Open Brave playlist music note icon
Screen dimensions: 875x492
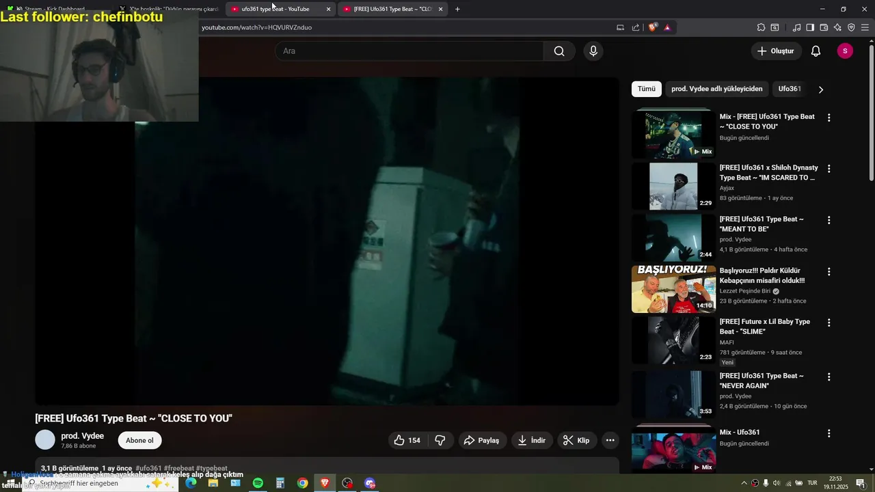[x=796, y=27]
